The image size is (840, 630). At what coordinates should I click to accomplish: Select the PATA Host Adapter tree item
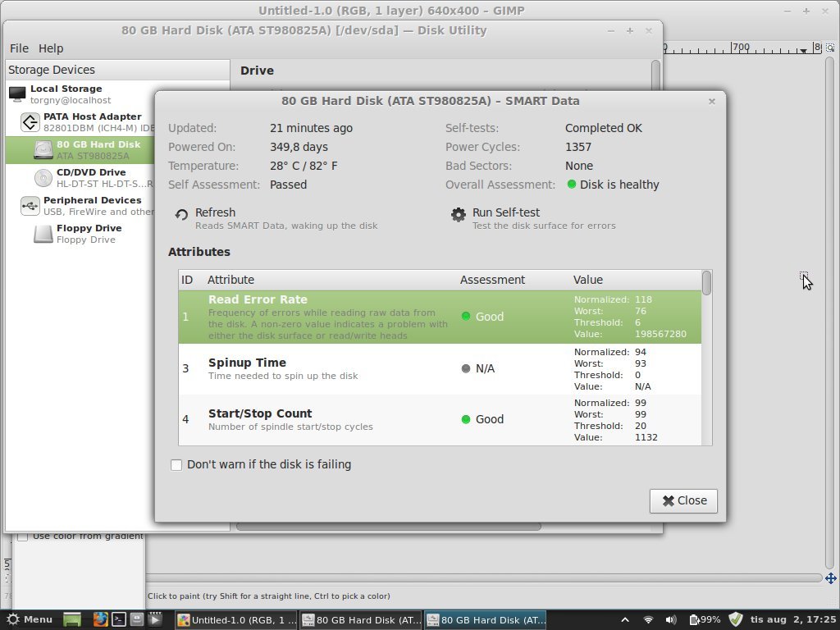click(x=80, y=122)
